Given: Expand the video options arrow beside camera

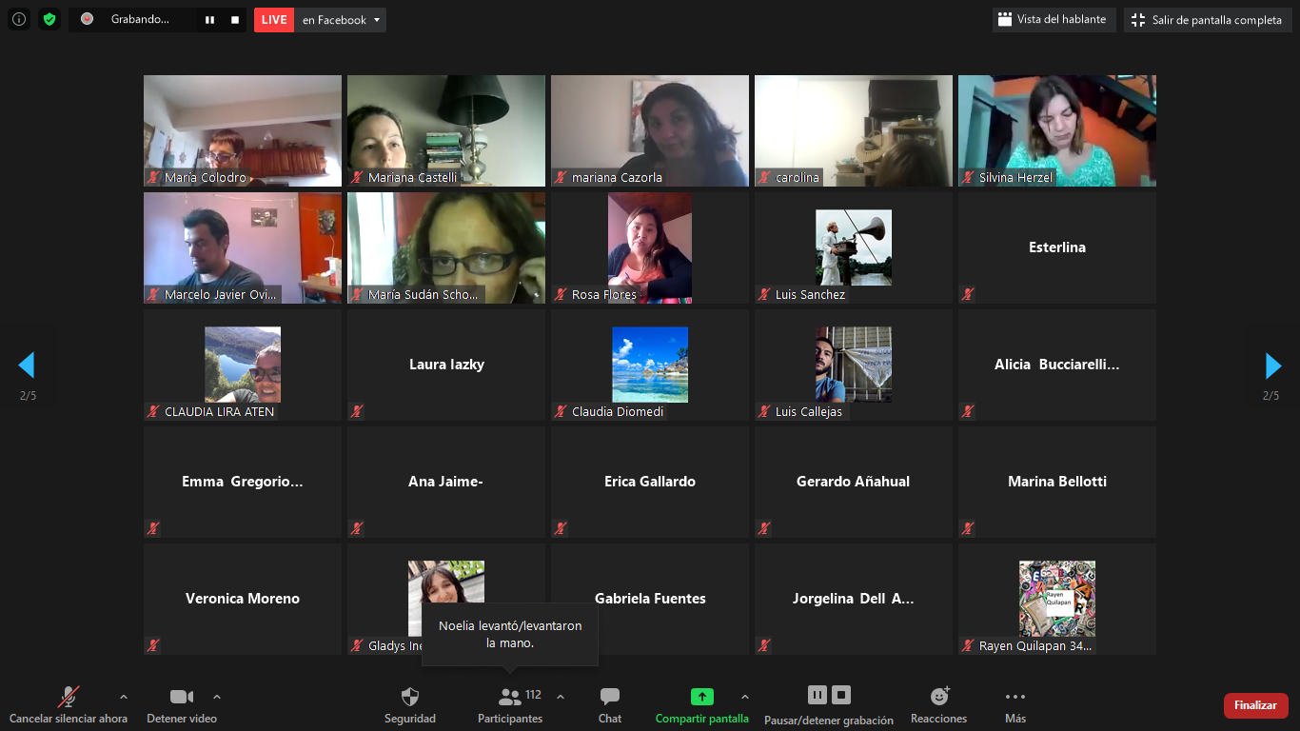Looking at the screenshot, I should coord(217,697).
